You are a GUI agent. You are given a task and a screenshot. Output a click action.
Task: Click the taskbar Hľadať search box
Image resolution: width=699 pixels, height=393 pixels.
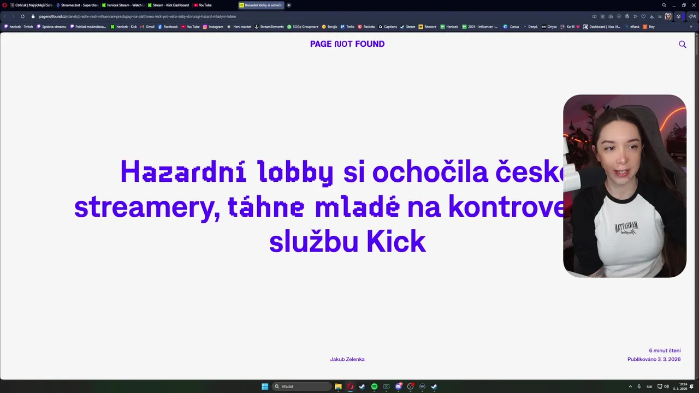[301, 386]
